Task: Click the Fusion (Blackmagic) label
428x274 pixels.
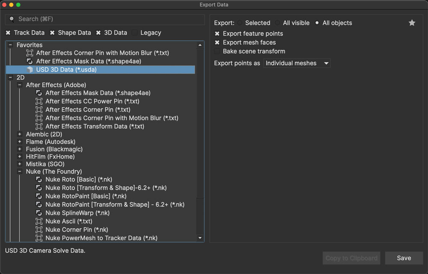Action: [x=54, y=149]
